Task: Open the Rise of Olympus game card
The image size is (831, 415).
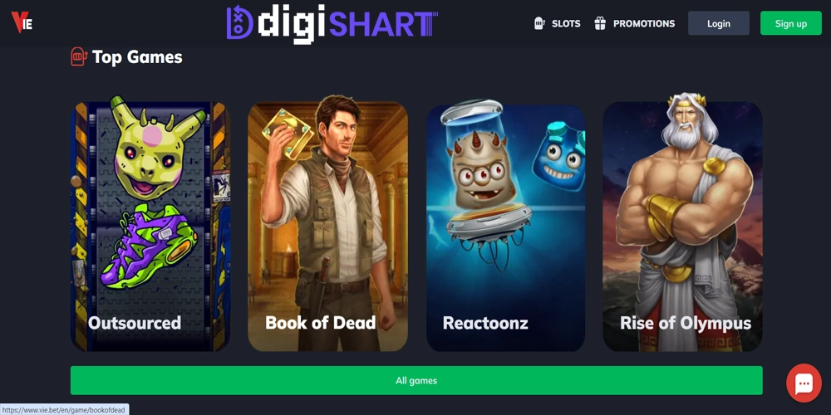Action: pyautogui.click(x=682, y=227)
